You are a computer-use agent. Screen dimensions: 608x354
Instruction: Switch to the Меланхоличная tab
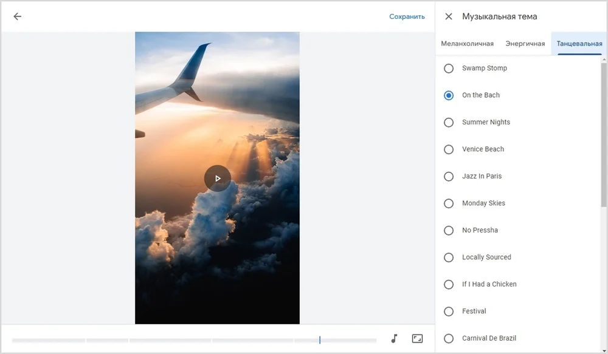pyautogui.click(x=467, y=44)
